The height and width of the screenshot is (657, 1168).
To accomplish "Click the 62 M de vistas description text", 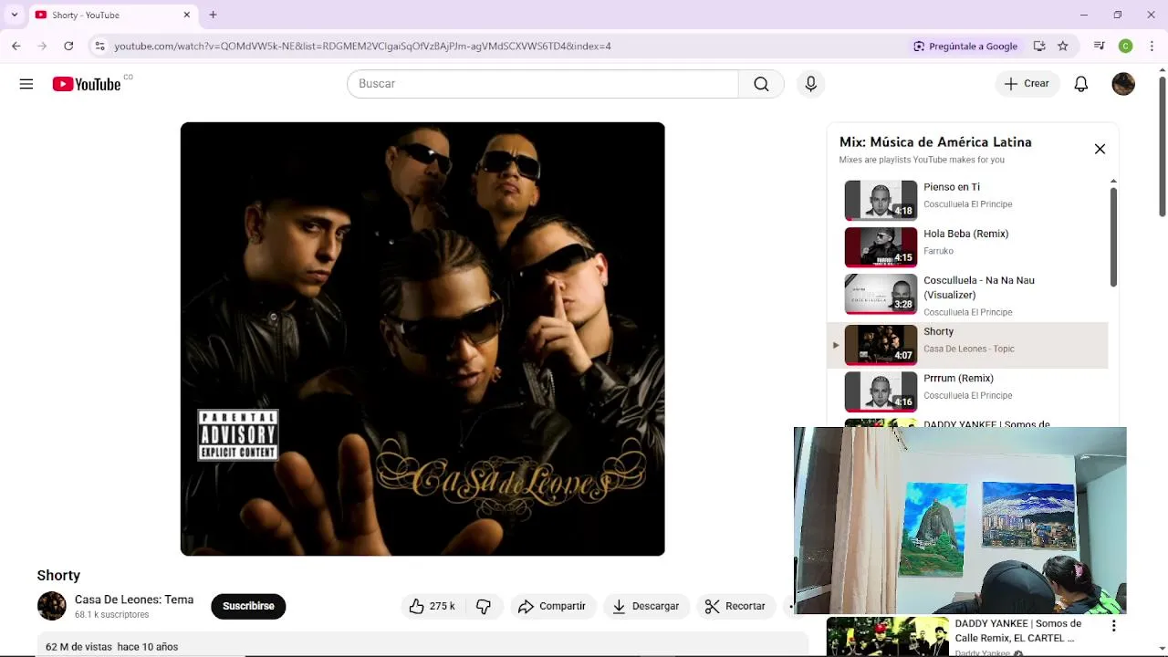I will [x=111, y=647].
